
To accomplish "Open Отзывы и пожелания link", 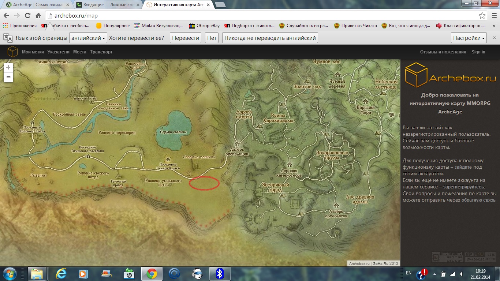I will (x=443, y=52).
